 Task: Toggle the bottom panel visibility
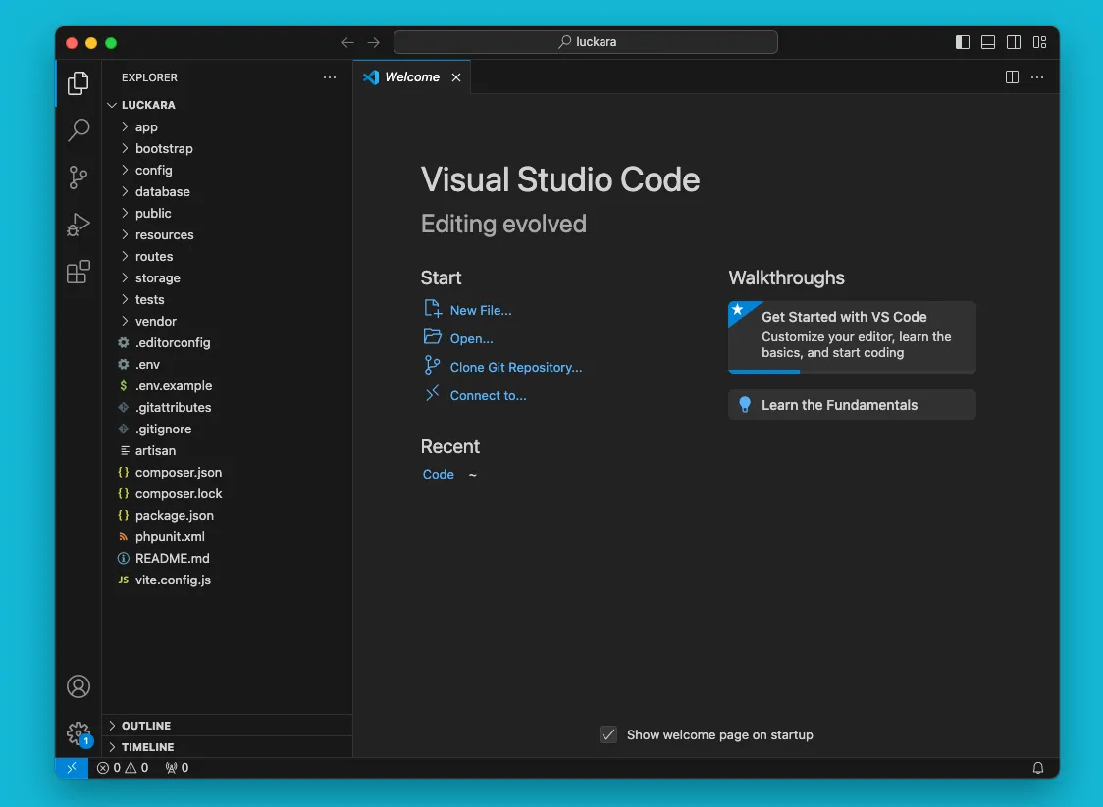[988, 42]
